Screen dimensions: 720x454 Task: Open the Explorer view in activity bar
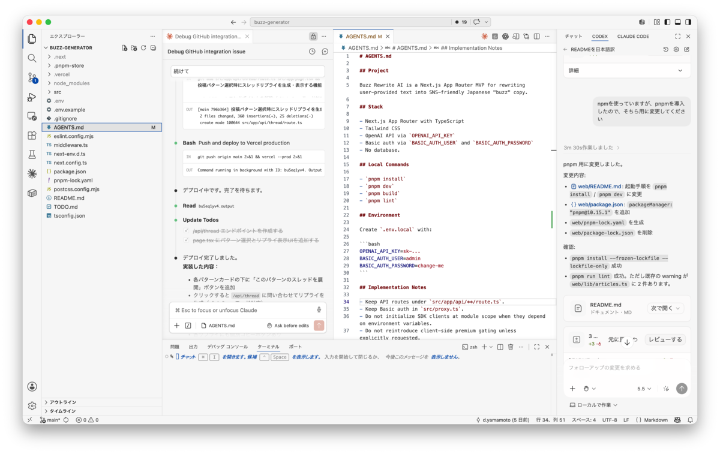[32, 39]
